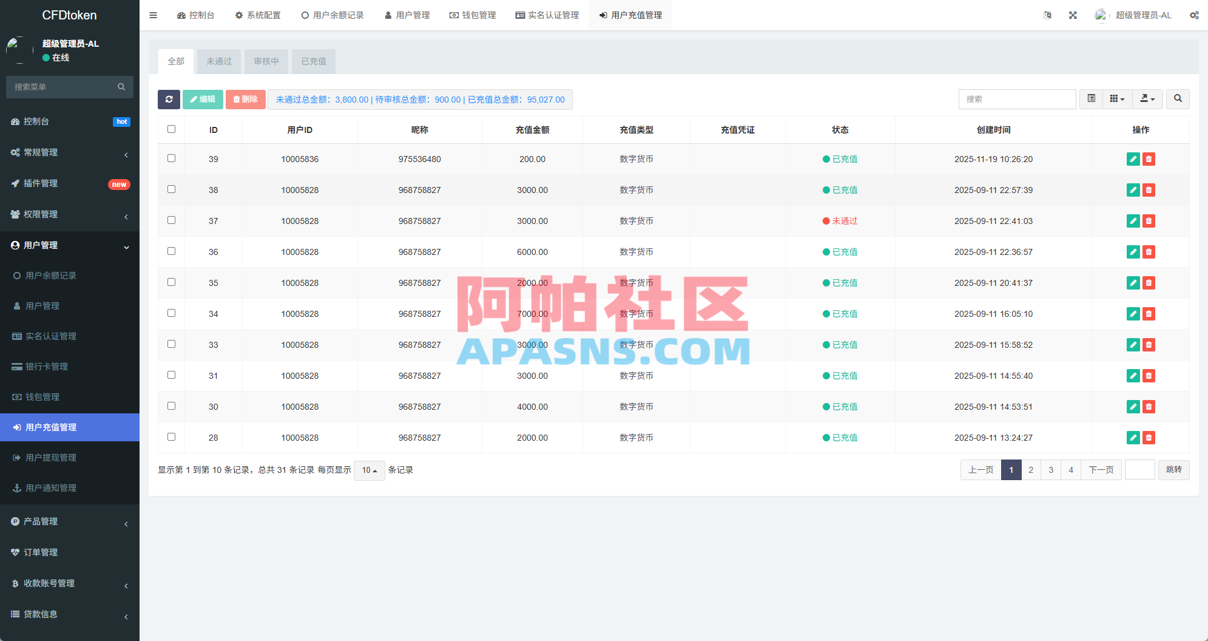Click the magnifier search button beside export
1208x641 pixels.
click(1178, 99)
